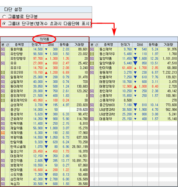Click the 의약품 group header tab
Image resolution: width=178 pixels, height=187 pixels.
(44, 39)
